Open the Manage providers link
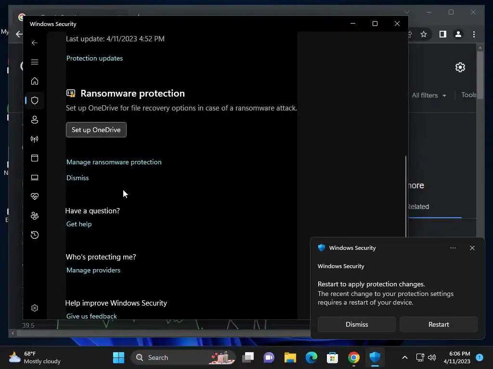Screen dimensions: 493x369 pos(93,270)
